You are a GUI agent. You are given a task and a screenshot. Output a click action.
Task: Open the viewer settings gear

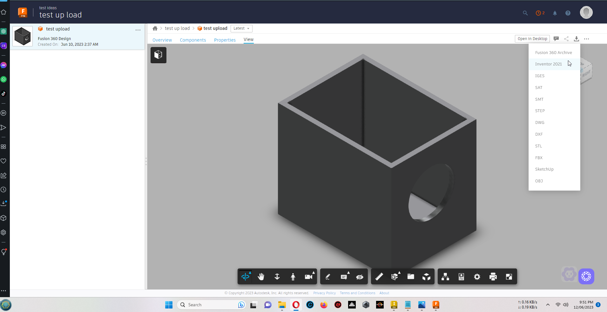(x=477, y=276)
